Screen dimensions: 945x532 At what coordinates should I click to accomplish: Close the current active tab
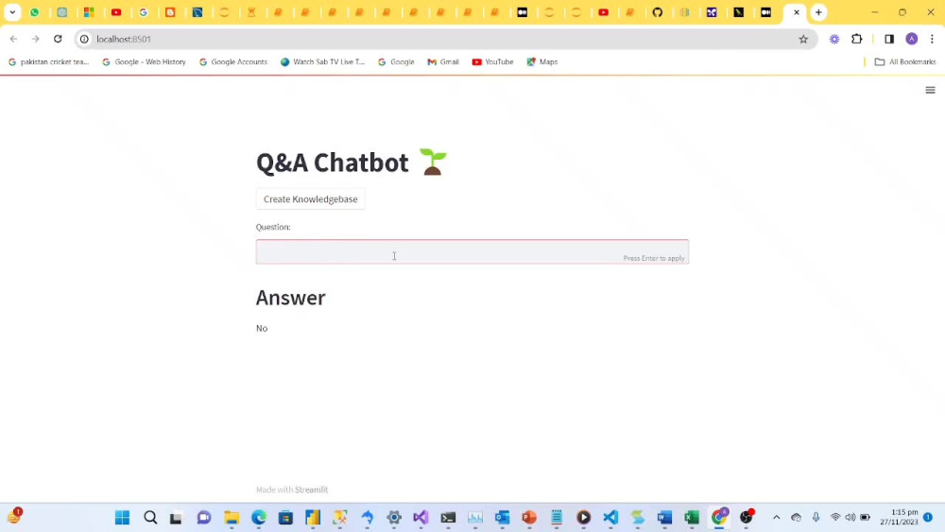click(x=796, y=12)
